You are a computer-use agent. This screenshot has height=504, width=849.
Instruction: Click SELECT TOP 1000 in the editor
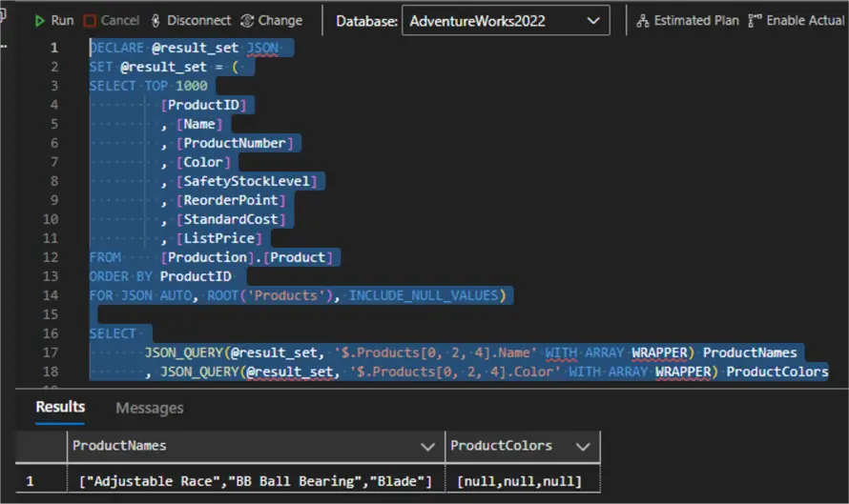click(x=149, y=86)
